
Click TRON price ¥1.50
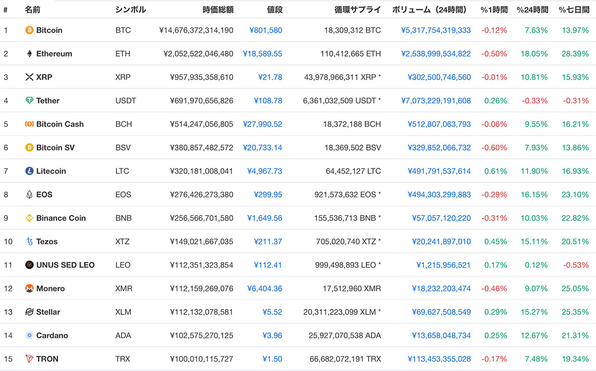pyautogui.click(x=272, y=359)
